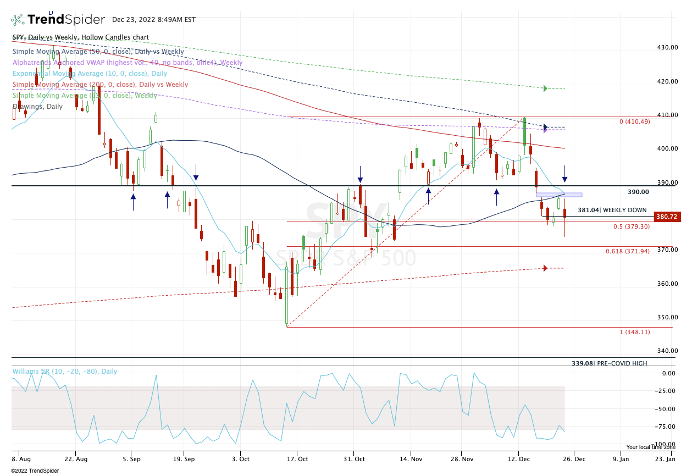Click the '26. Dec' date axis label

[574, 458]
